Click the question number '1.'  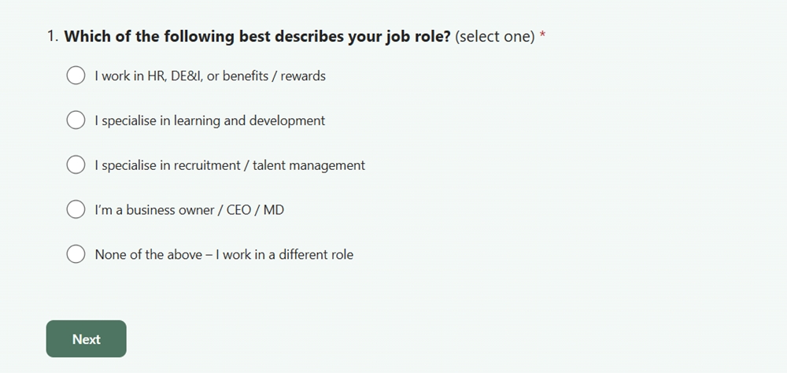click(x=54, y=36)
